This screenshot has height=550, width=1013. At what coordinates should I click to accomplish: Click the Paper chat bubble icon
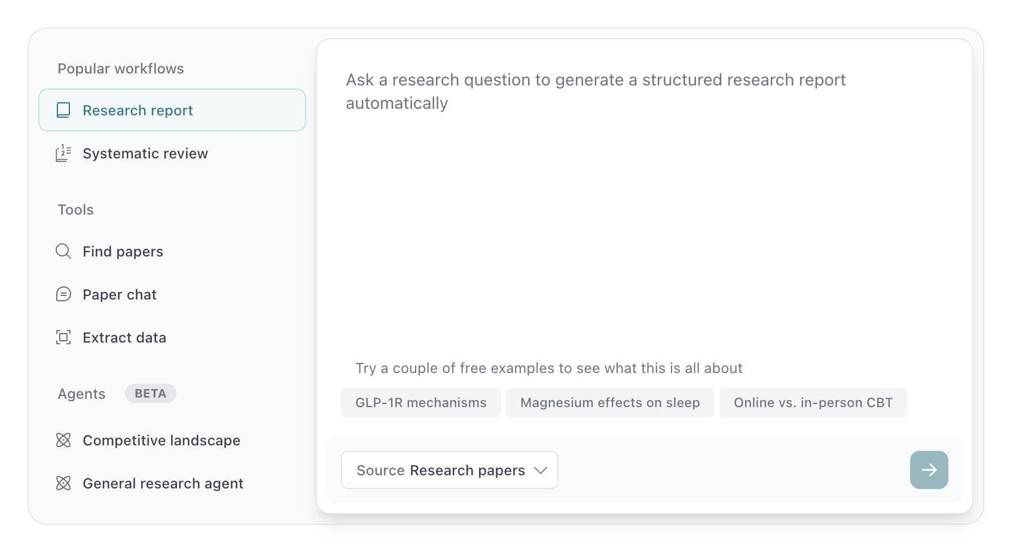tap(63, 294)
